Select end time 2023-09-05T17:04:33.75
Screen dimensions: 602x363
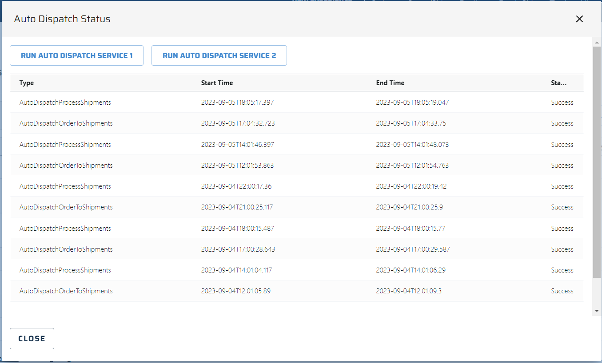click(x=411, y=123)
